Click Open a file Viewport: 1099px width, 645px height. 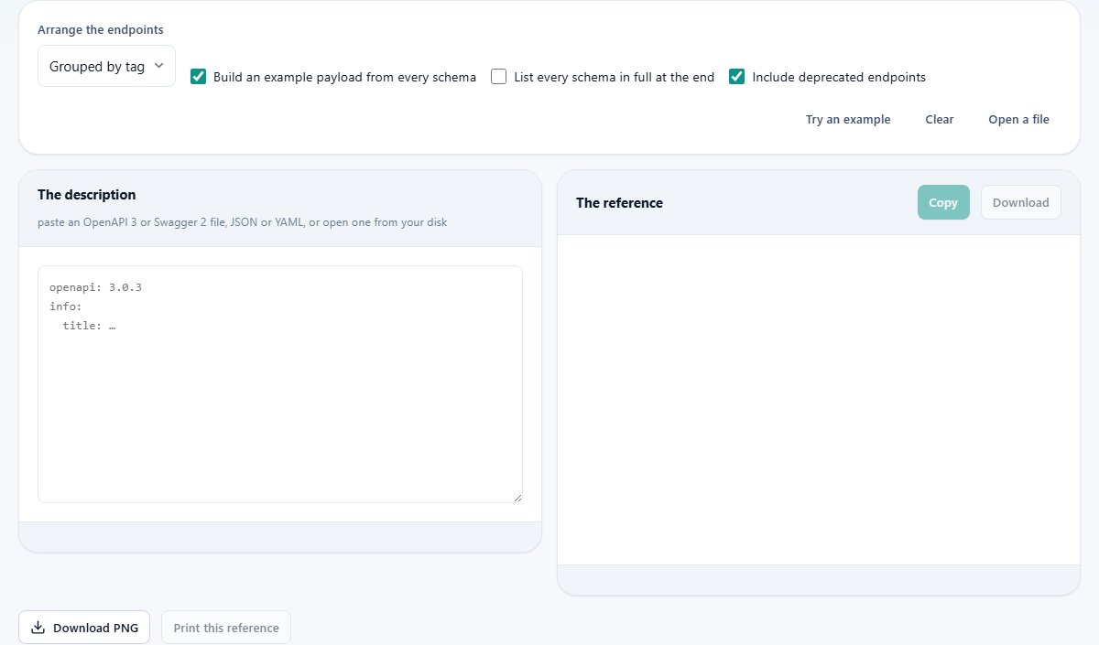tap(1018, 120)
